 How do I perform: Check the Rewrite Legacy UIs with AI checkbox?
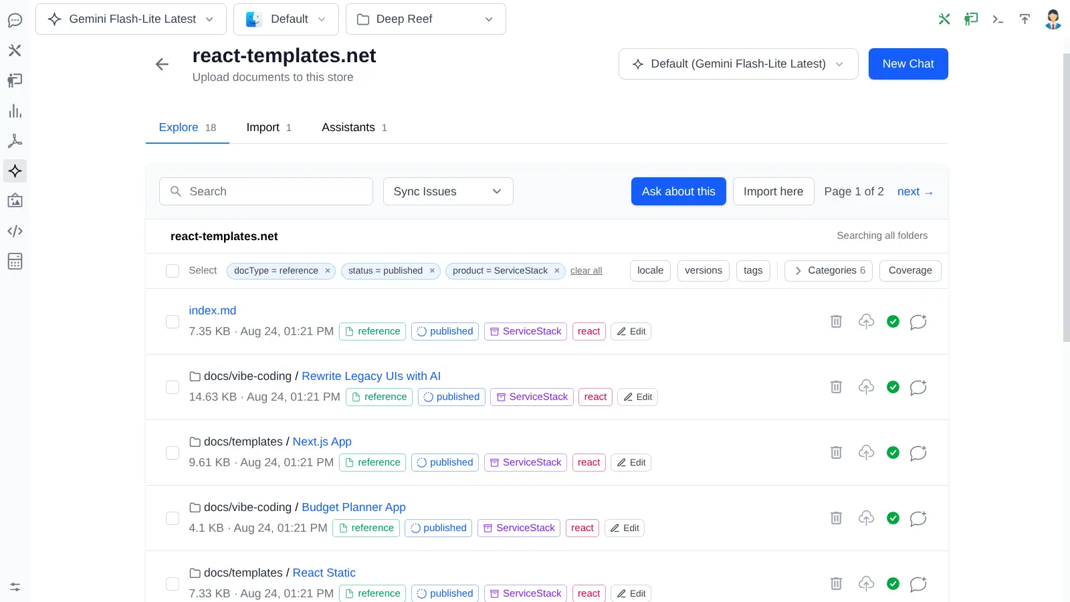pyautogui.click(x=173, y=387)
